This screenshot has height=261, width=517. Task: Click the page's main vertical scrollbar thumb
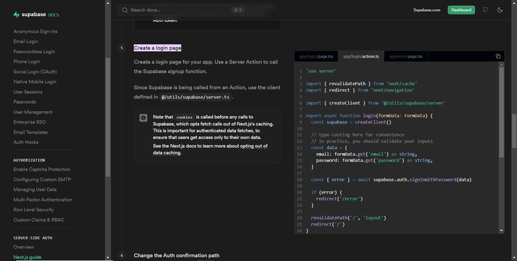click(x=514, y=131)
